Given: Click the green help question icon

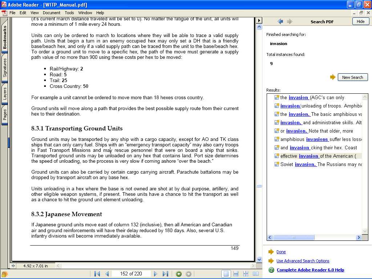Looking at the screenshot, I should click(271, 270).
